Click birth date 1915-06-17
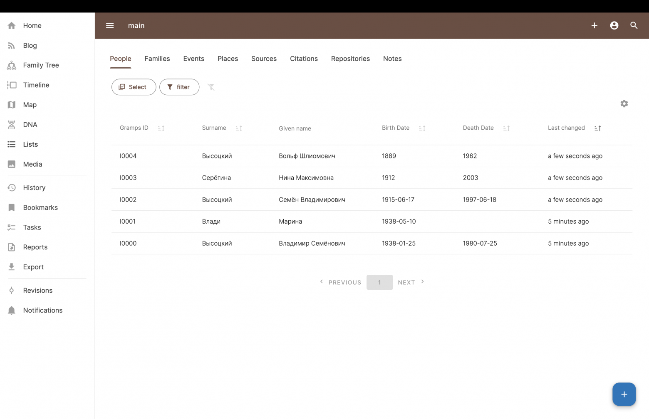649x419 pixels. (x=398, y=200)
